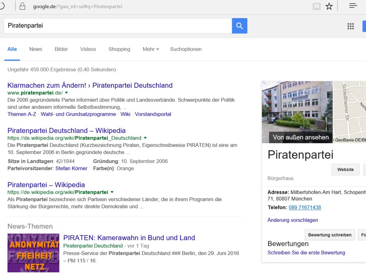
Task: Select the Alle tab
Action: click(x=12, y=49)
